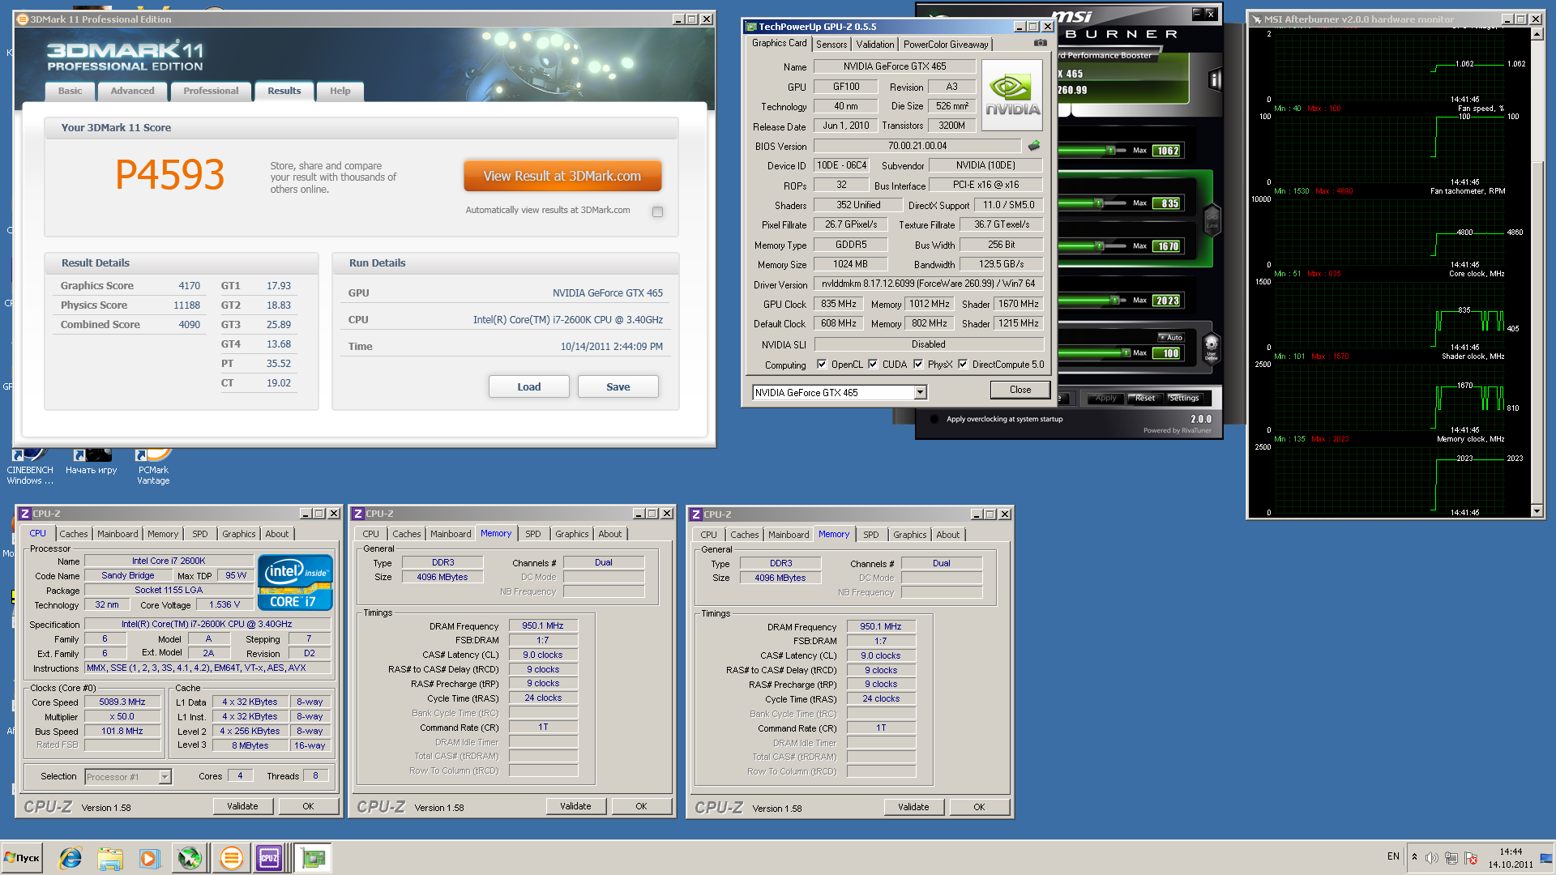Open About tab in middle CPU-Z window
Viewport: 1556px width, 875px height.
point(609,534)
